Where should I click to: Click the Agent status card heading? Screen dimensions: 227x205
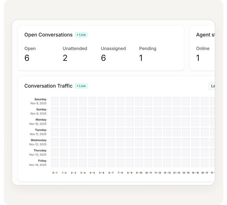click(x=205, y=35)
